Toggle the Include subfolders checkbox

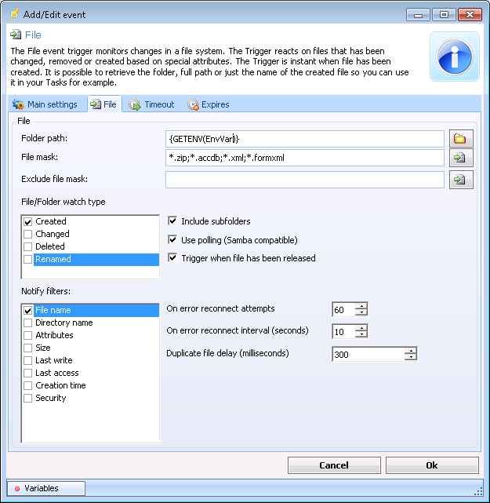click(174, 221)
